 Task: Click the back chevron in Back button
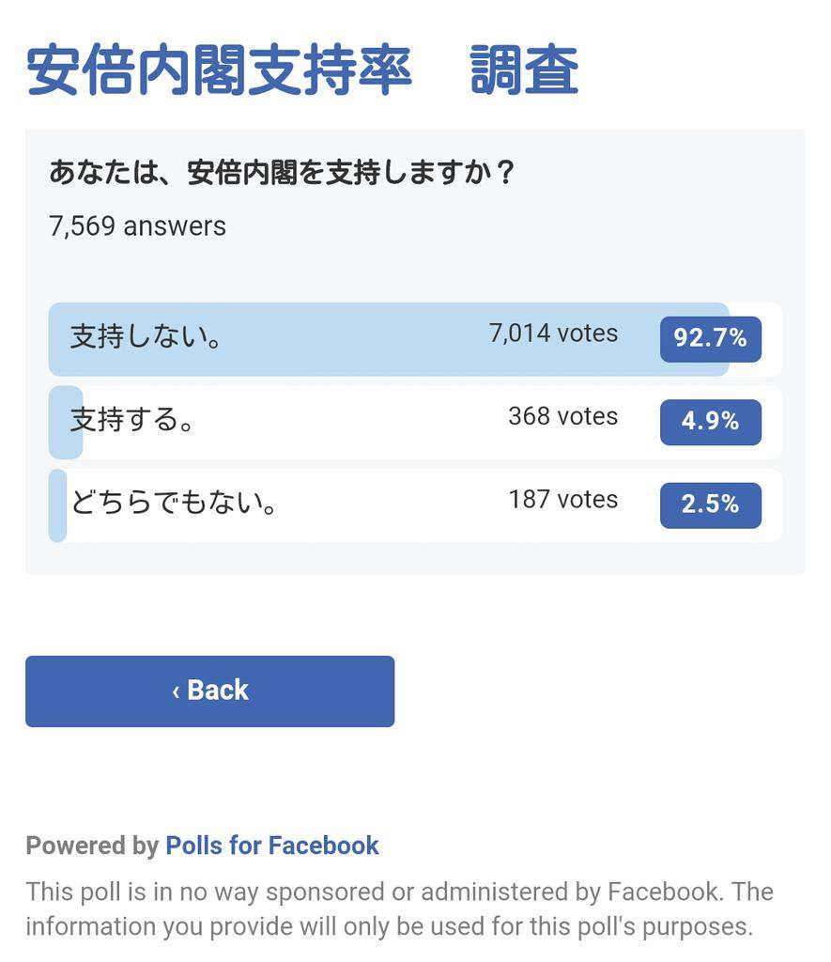tap(176, 692)
